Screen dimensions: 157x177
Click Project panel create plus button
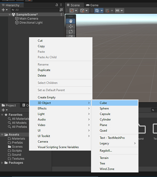click(x=3, y=110)
